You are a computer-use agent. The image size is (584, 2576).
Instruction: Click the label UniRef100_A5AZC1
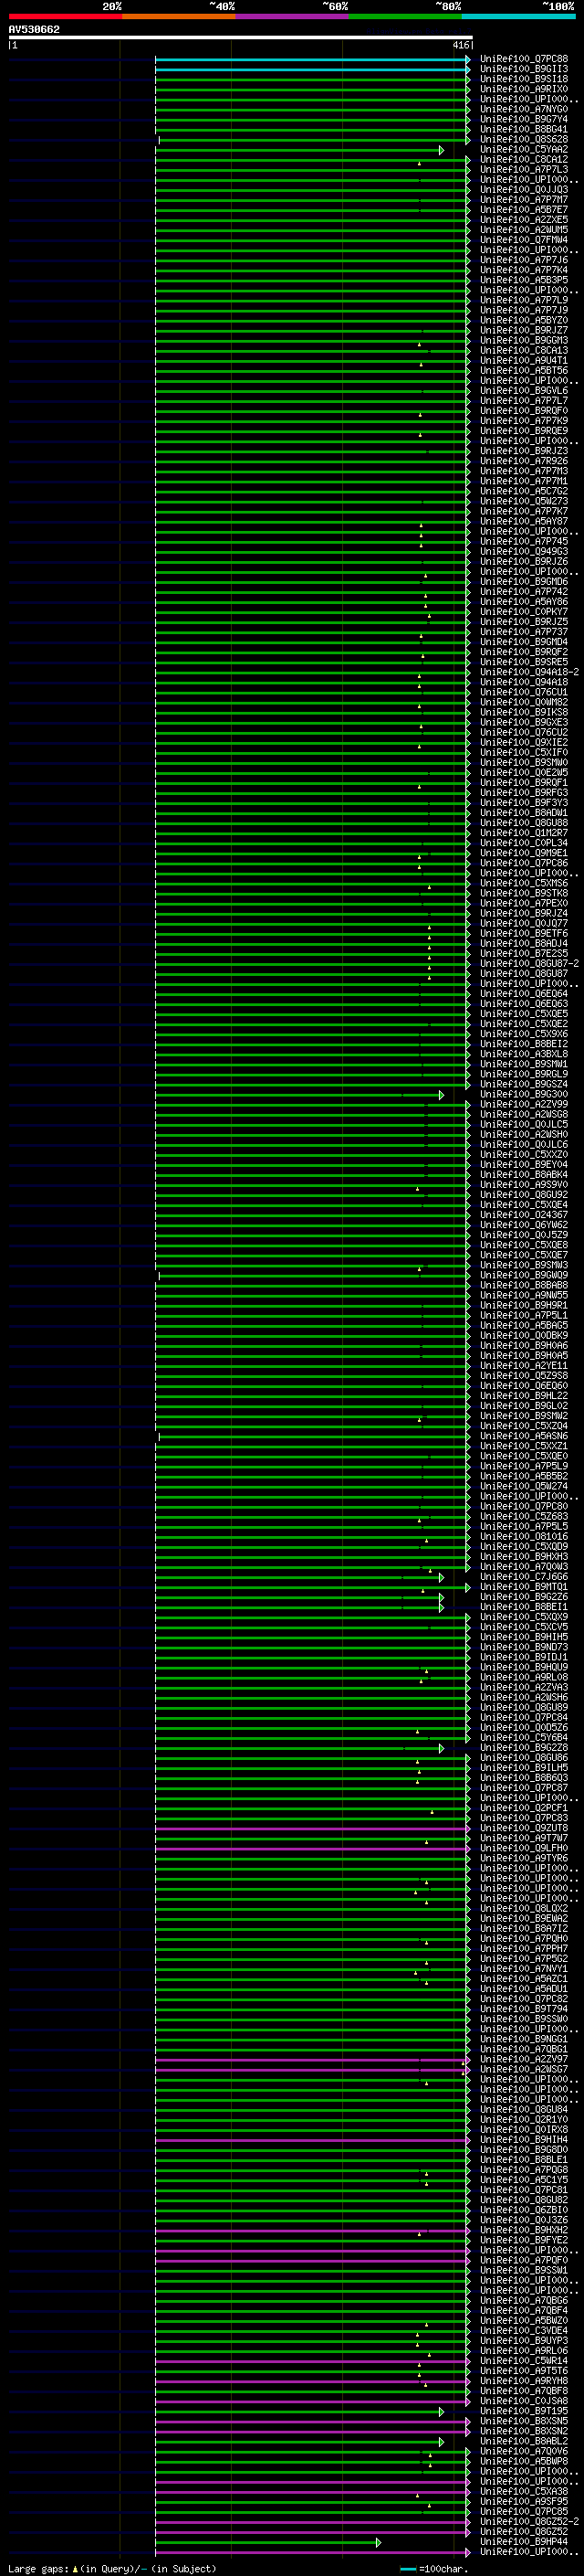(524, 1978)
